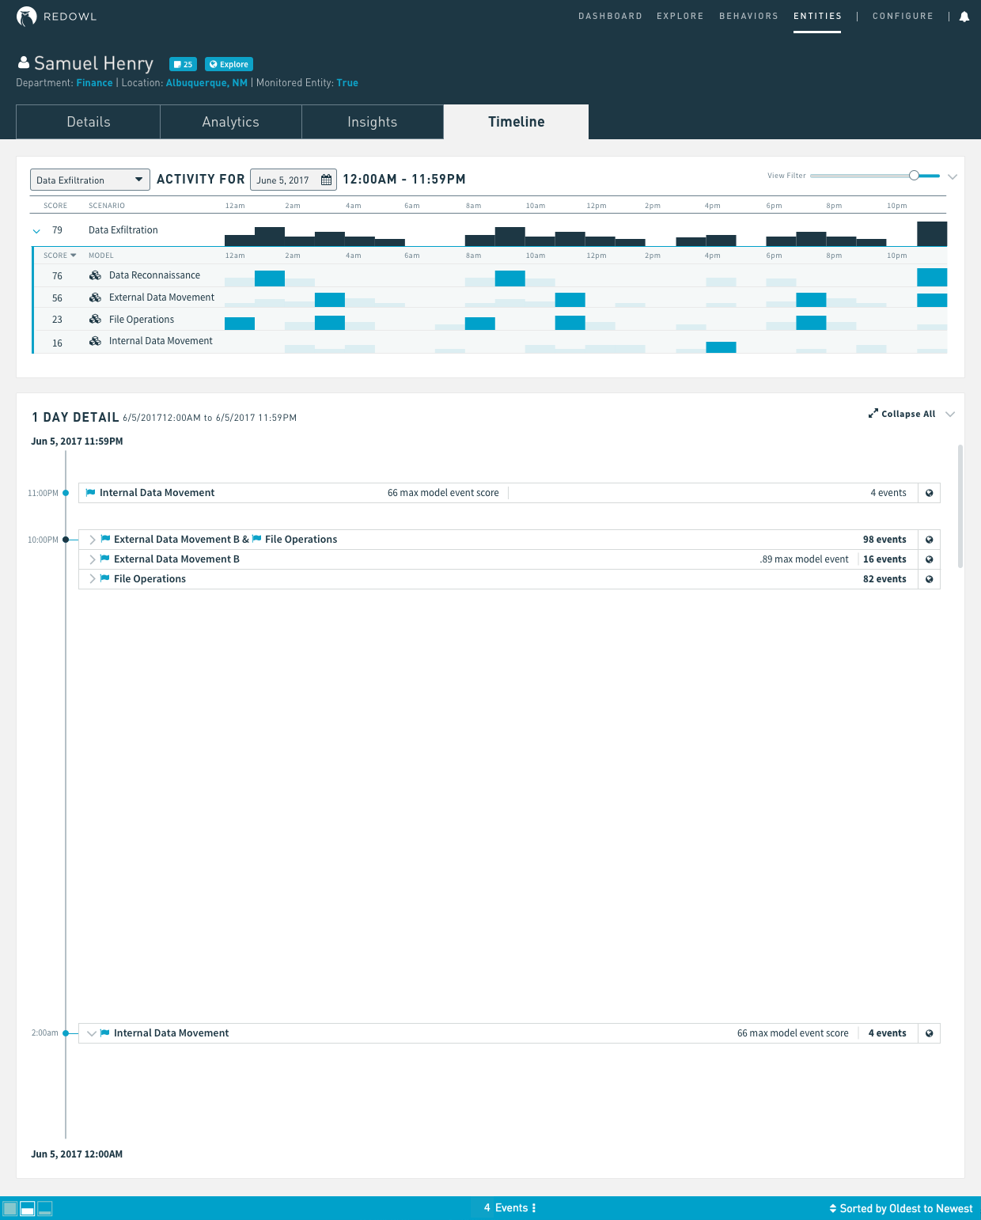This screenshot has height=1220, width=981.
Task: Click the Data Reconnaissance model icon
Action: (95, 275)
